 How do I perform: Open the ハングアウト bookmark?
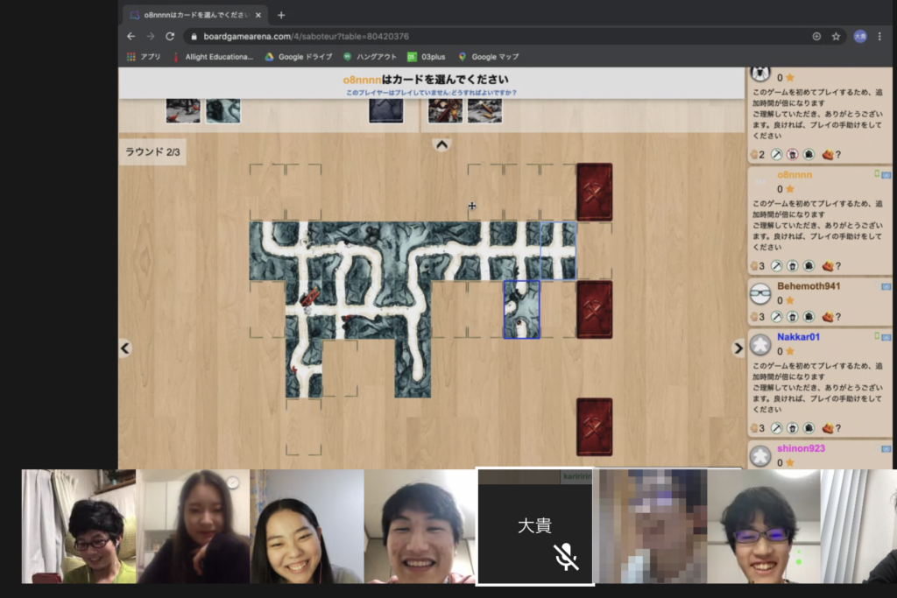370,57
